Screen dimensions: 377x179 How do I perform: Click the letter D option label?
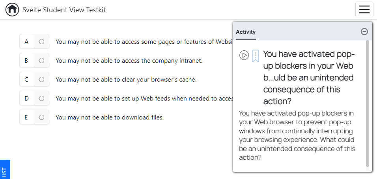point(27,98)
